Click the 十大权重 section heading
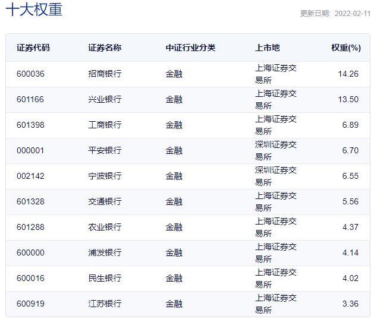 point(34,10)
